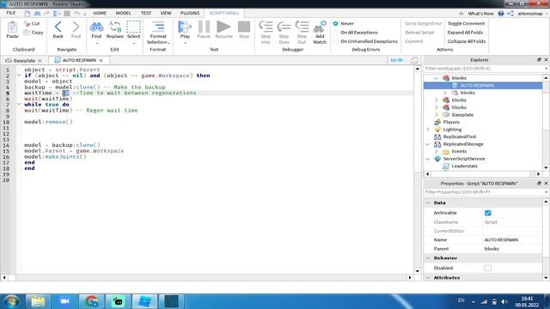Click the Cut scissors icon
This screenshot has width=550, height=309.
coord(27,23)
